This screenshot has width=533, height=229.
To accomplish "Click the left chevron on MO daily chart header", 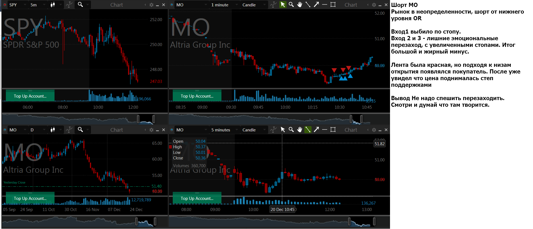I will (145, 130).
